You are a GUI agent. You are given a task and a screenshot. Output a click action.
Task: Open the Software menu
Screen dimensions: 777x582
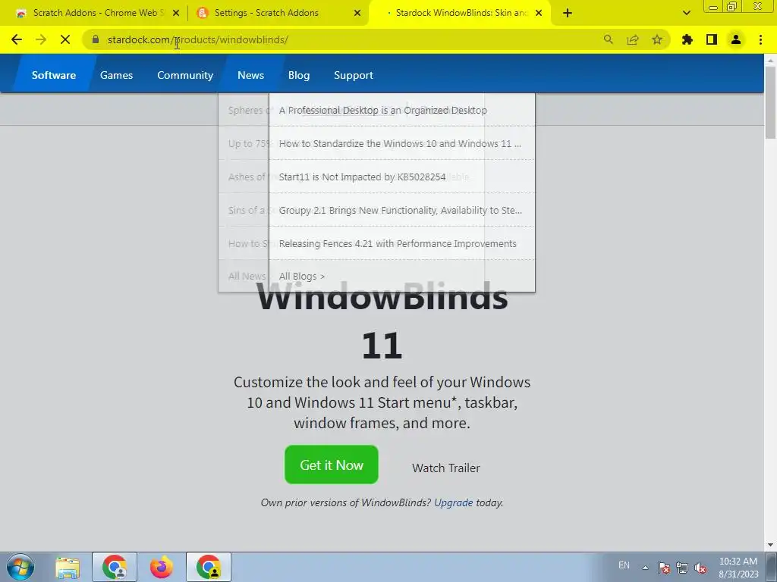(x=54, y=75)
